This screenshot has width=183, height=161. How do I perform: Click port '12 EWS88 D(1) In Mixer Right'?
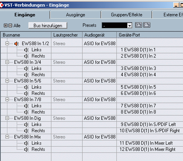coord(148,149)
